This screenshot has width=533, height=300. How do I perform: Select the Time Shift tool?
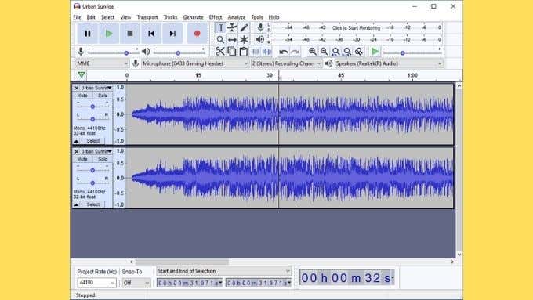(x=232, y=40)
